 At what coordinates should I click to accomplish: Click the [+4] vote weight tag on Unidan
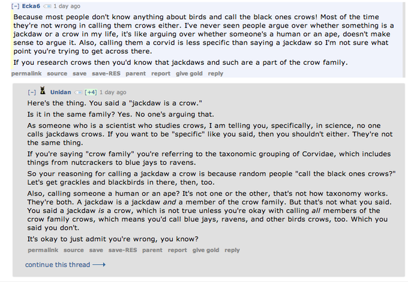[91, 92]
